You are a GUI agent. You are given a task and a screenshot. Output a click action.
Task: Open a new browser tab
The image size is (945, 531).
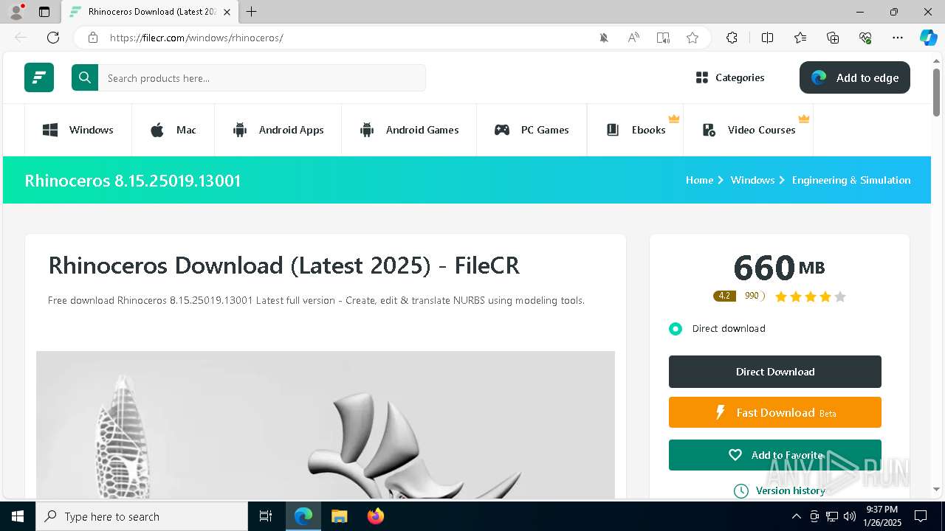tap(252, 12)
